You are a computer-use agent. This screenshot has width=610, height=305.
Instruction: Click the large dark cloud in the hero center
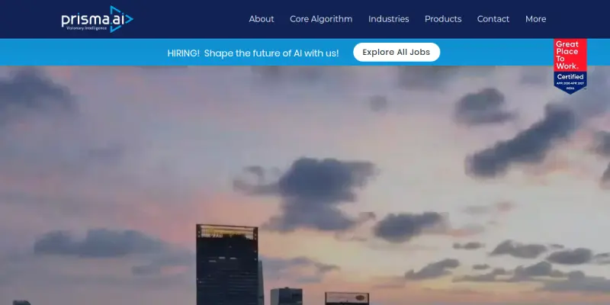point(311,193)
